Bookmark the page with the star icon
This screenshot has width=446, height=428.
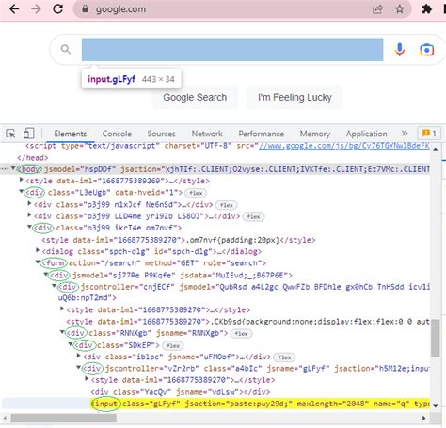[400, 9]
